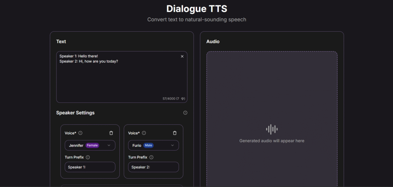
Task: Click the Speaker Settings heading
Action: point(76,113)
